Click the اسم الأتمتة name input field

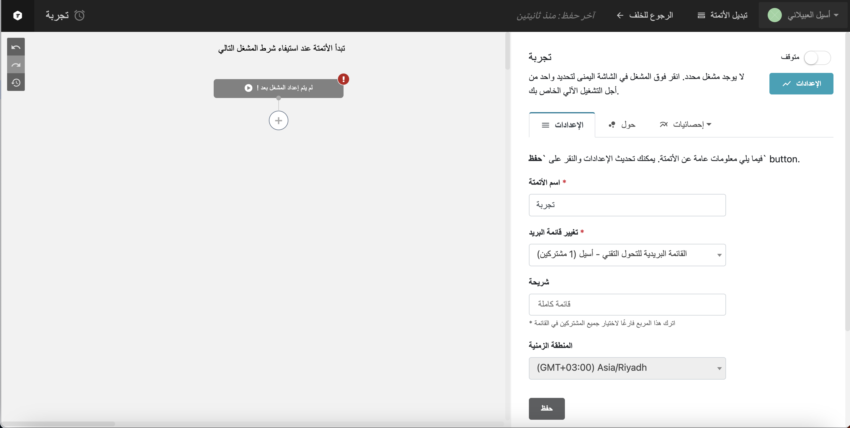tap(627, 205)
